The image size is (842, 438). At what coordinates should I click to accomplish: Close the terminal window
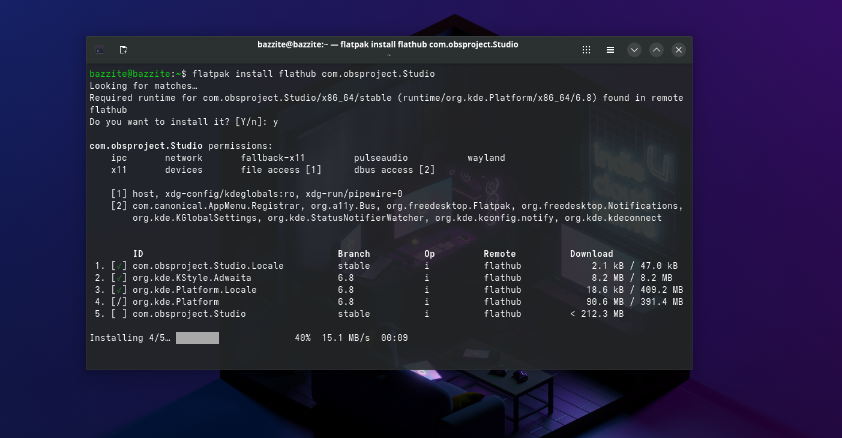(679, 50)
